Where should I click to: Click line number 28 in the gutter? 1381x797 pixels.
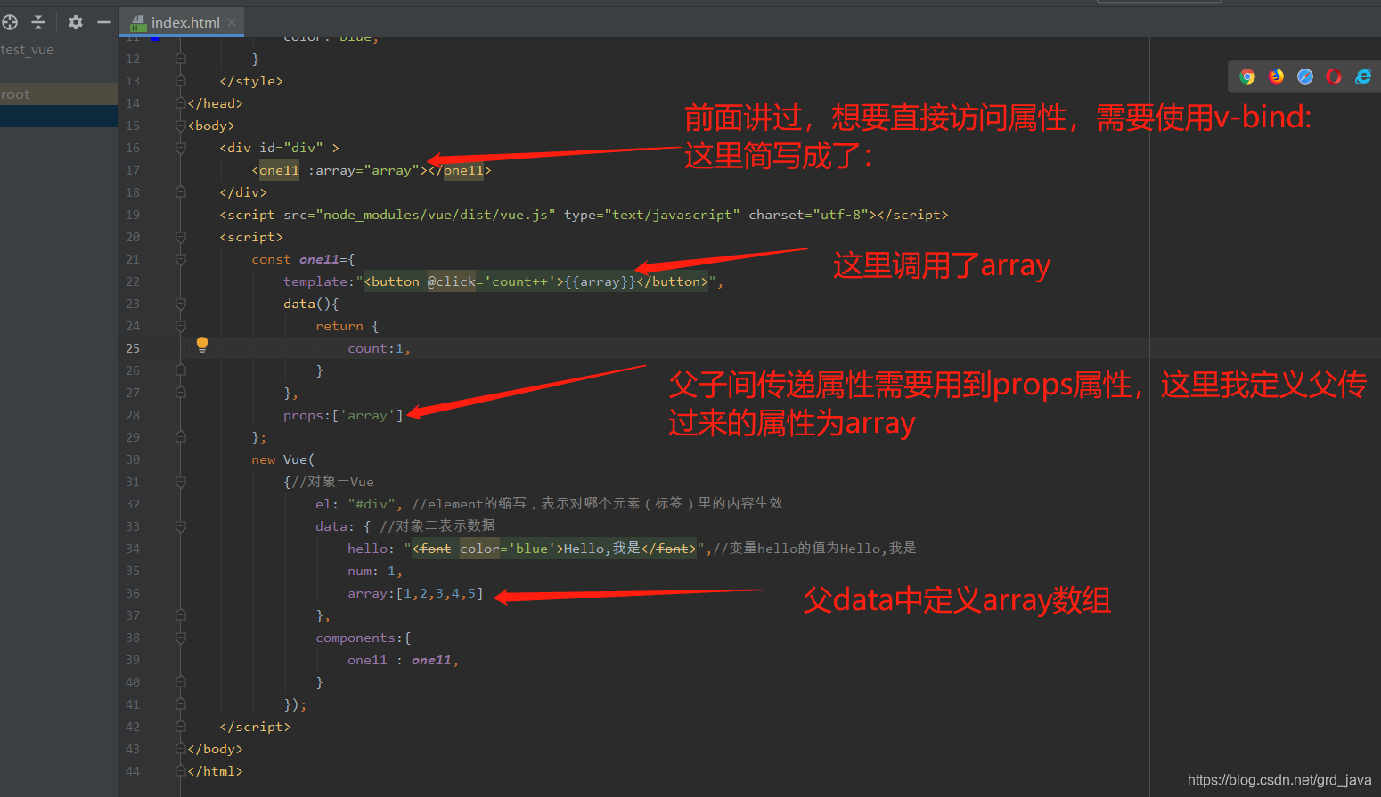coord(133,415)
